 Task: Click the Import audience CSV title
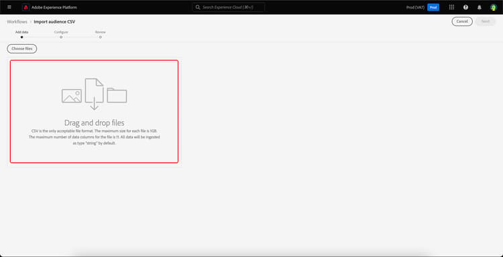pos(54,21)
